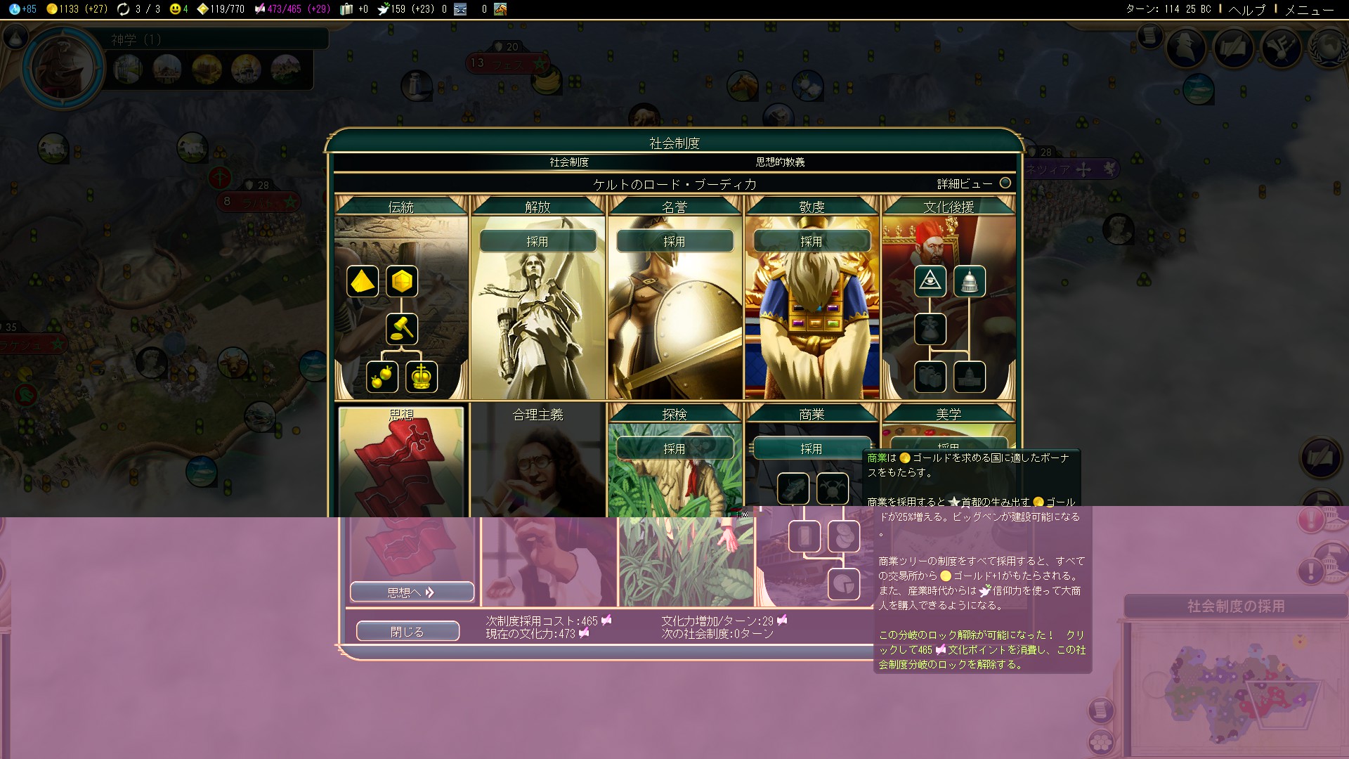
Task: Click the wagon policy icon in 商業 tree
Action: (x=793, y=488)
